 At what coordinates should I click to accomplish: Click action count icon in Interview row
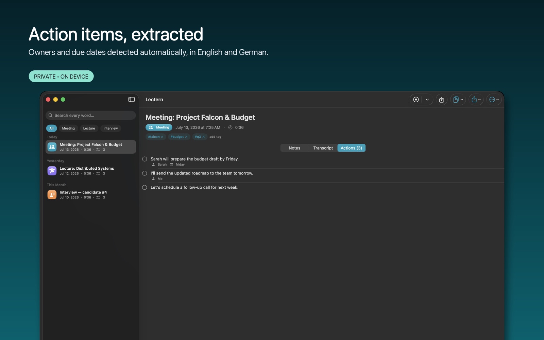coord(98,197)
